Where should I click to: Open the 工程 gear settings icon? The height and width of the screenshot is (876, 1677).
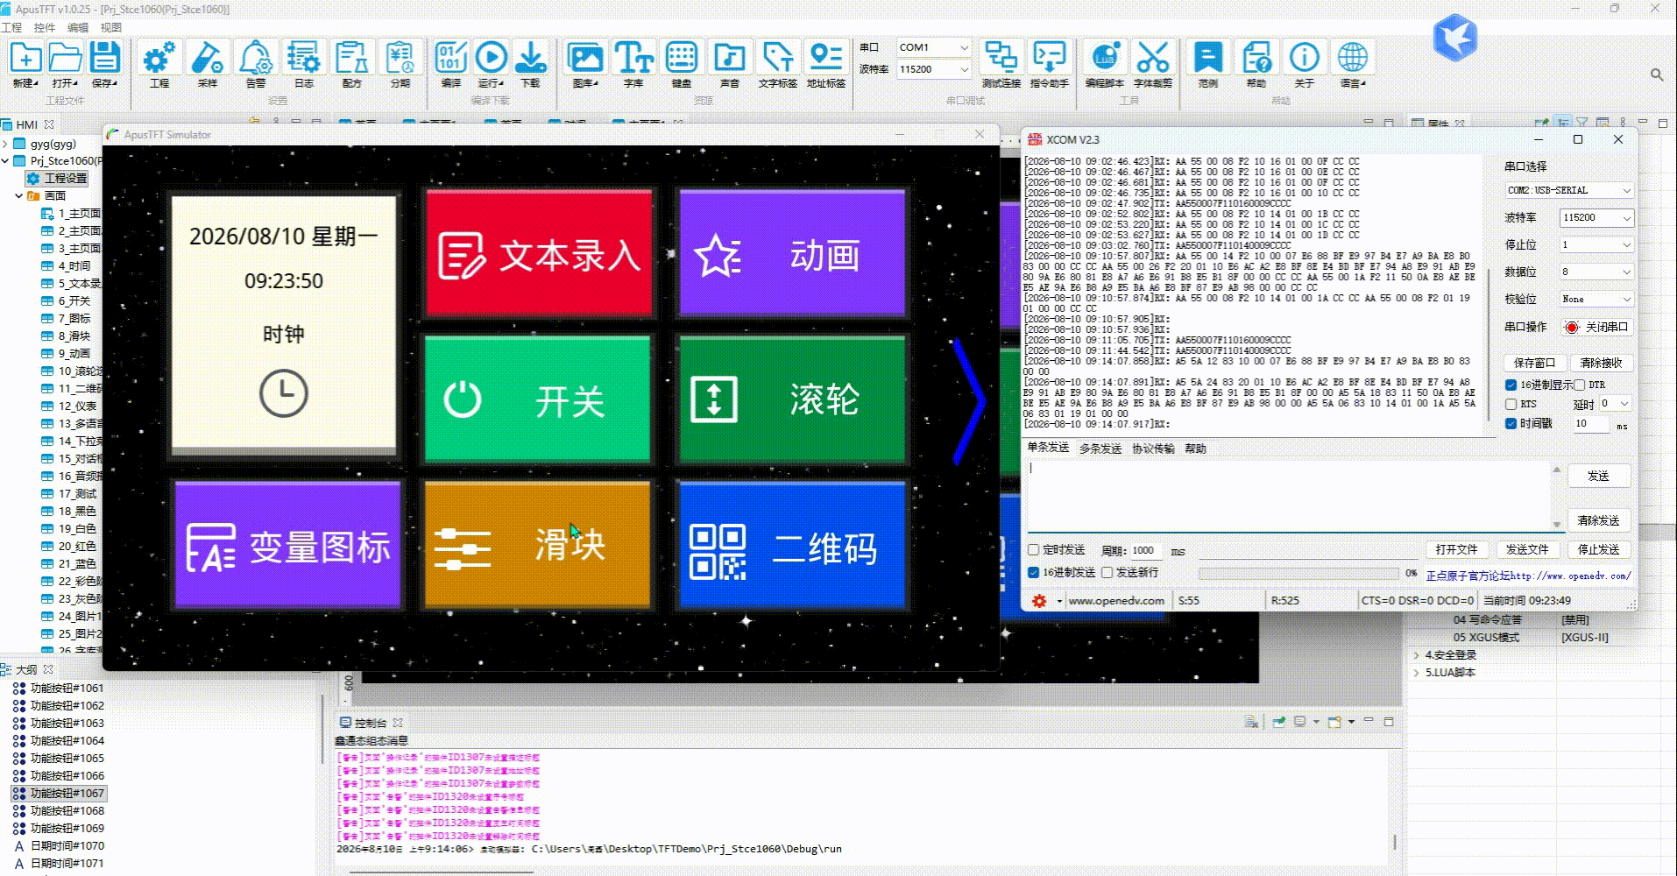click(159, 58)
